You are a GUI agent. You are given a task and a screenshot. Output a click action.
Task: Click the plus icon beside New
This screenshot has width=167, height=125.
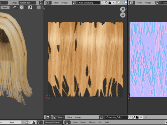[x=1, y=122]
